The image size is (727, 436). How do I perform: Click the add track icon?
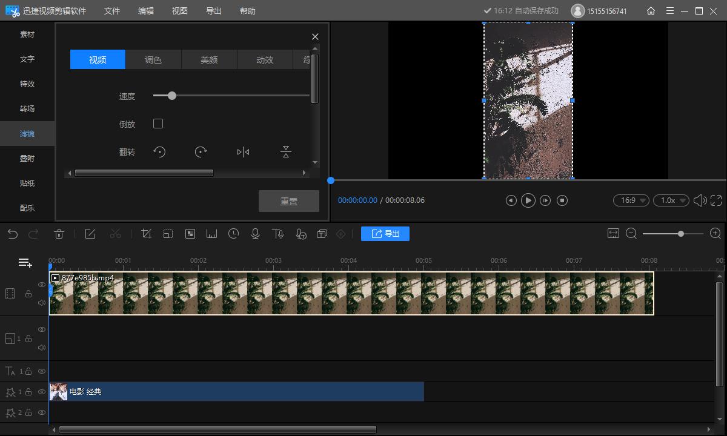[25, 263]
